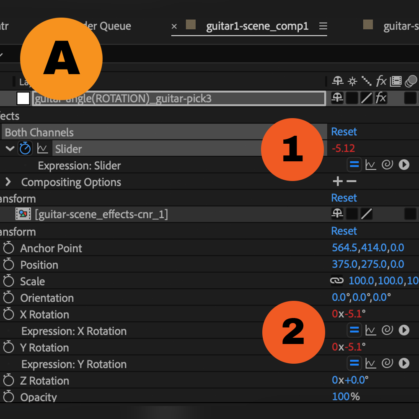Expand the Compositing Options group
Viewport: 419px width, 419px height.
[8, 182]
